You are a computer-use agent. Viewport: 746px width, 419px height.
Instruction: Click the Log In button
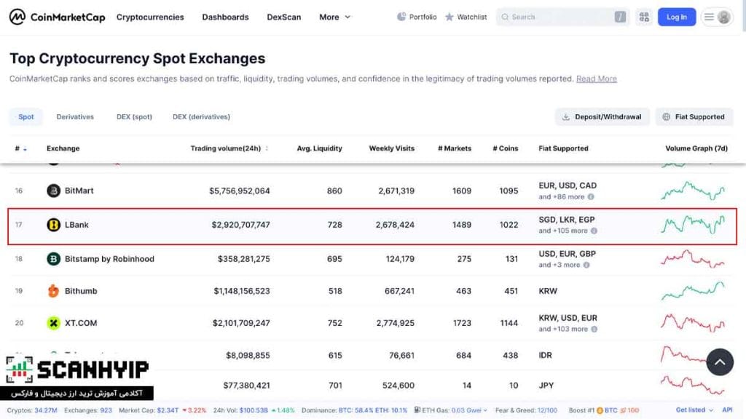click(x=677, y=17)
